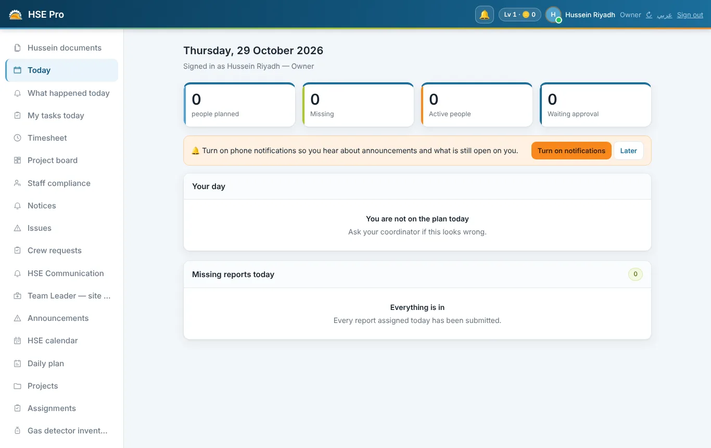Click the Crew requests clipboard icon
This screenshot has height=448, width=711.
coord(17,251)
